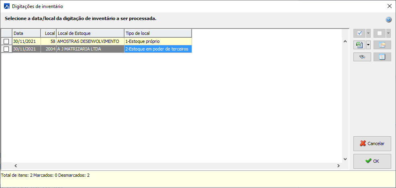The width and height of the screenshot is (396, 188).
Task: Sort by the Data column header
Action: (27, 33)
